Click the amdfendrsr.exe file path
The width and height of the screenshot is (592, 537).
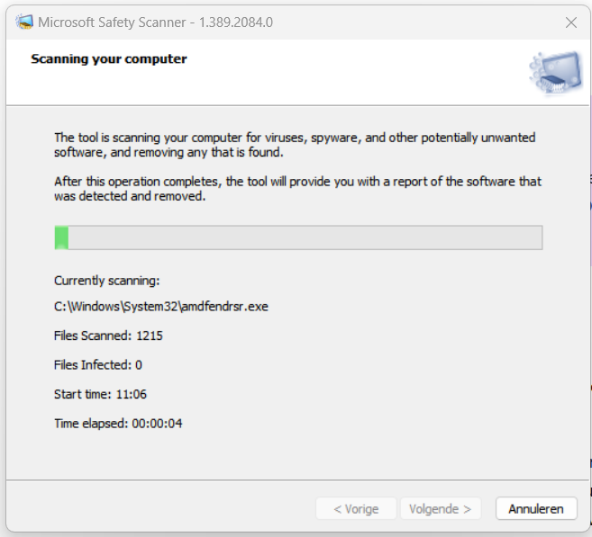point(161,307)
